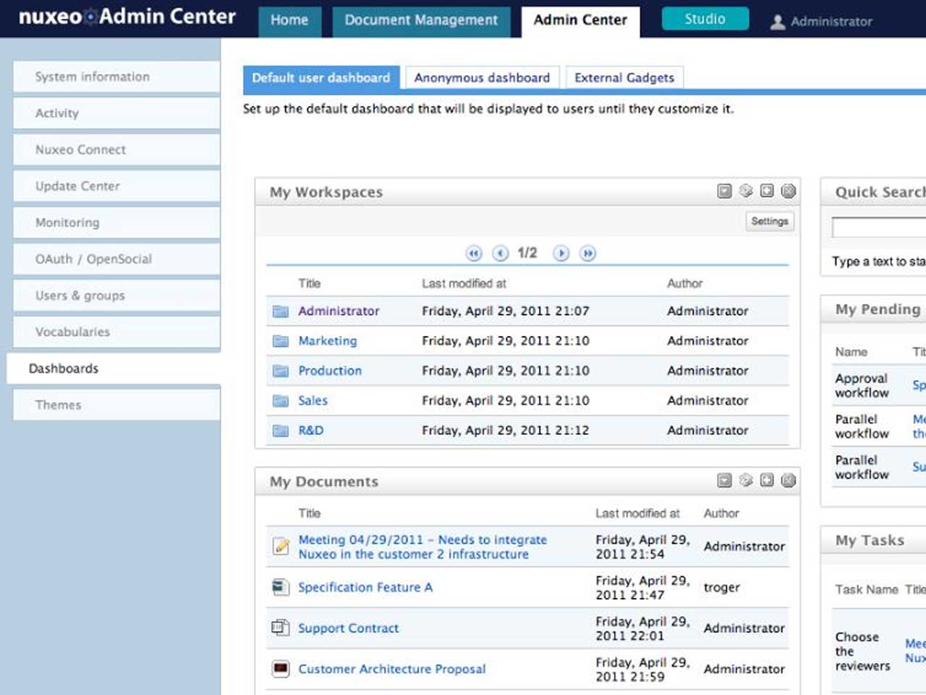Click the Production workspace folder icon
The height and width of the screenshot is (695, 926).
pos(281,371)
